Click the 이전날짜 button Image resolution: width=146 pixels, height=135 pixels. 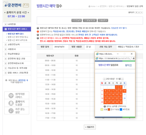[x=77, y=20]
